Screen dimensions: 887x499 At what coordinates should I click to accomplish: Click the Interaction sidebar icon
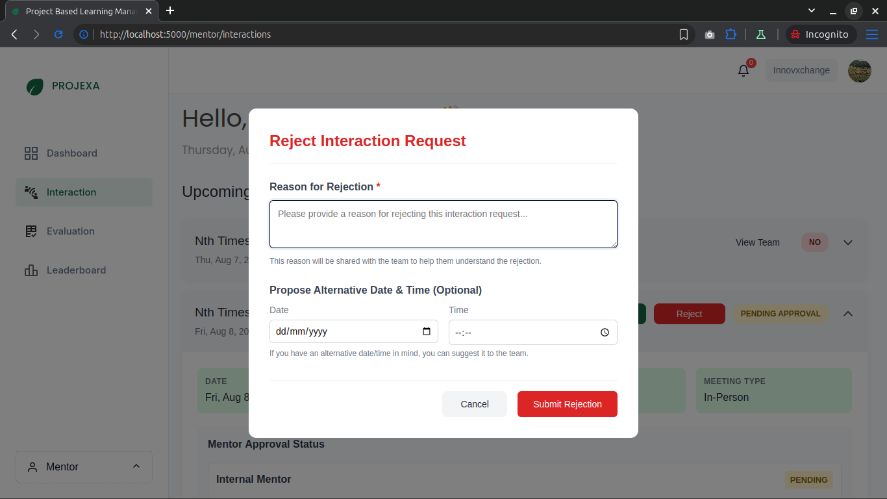(31, 192)
